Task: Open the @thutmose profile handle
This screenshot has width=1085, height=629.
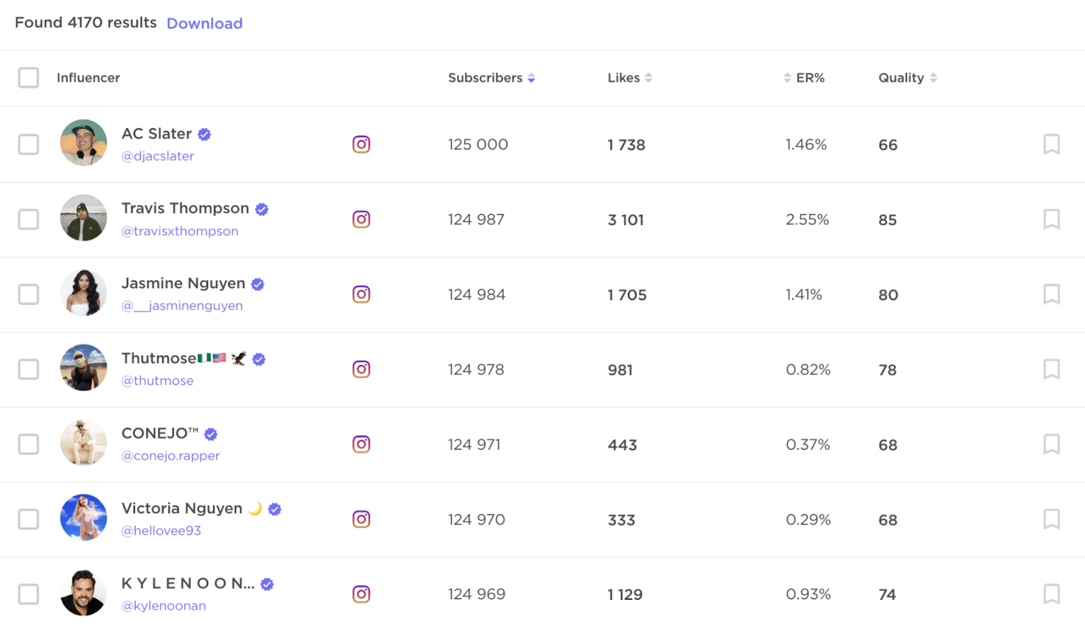Action: pos(157,381)
